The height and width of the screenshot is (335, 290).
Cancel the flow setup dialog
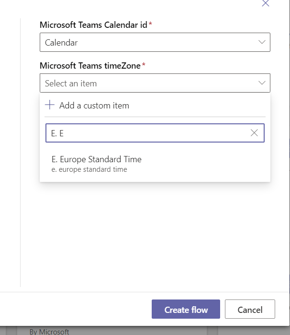250,310
